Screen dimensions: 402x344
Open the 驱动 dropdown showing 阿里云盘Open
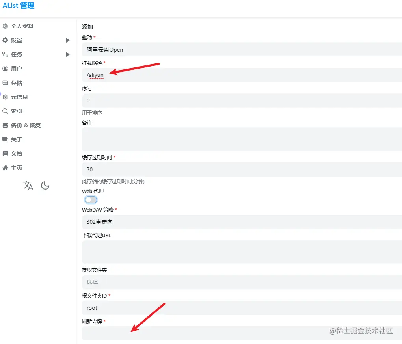point(242,50)
